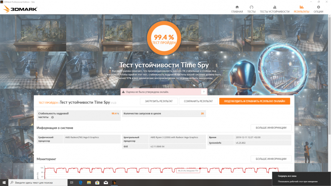Click the time value 2019-12-11 12:27

(x=248, y=137)
